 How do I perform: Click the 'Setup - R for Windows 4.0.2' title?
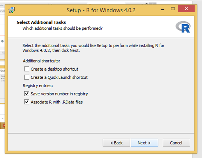pyautogui.click(x=101, y=10)
